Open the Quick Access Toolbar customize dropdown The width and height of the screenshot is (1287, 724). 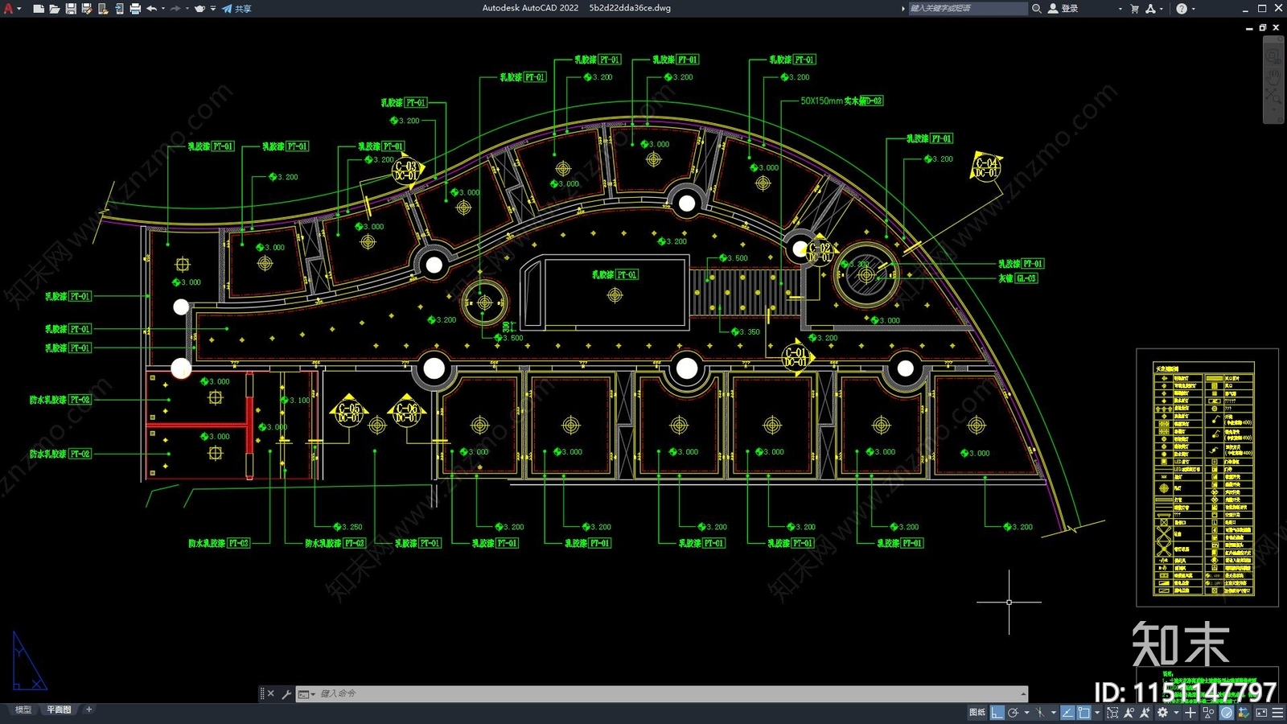[213, 9]
